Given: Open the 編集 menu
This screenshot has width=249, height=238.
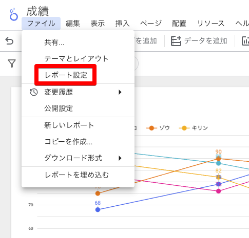Looking at the screenshot, I should pyautogui.click(x=73, y=24).
